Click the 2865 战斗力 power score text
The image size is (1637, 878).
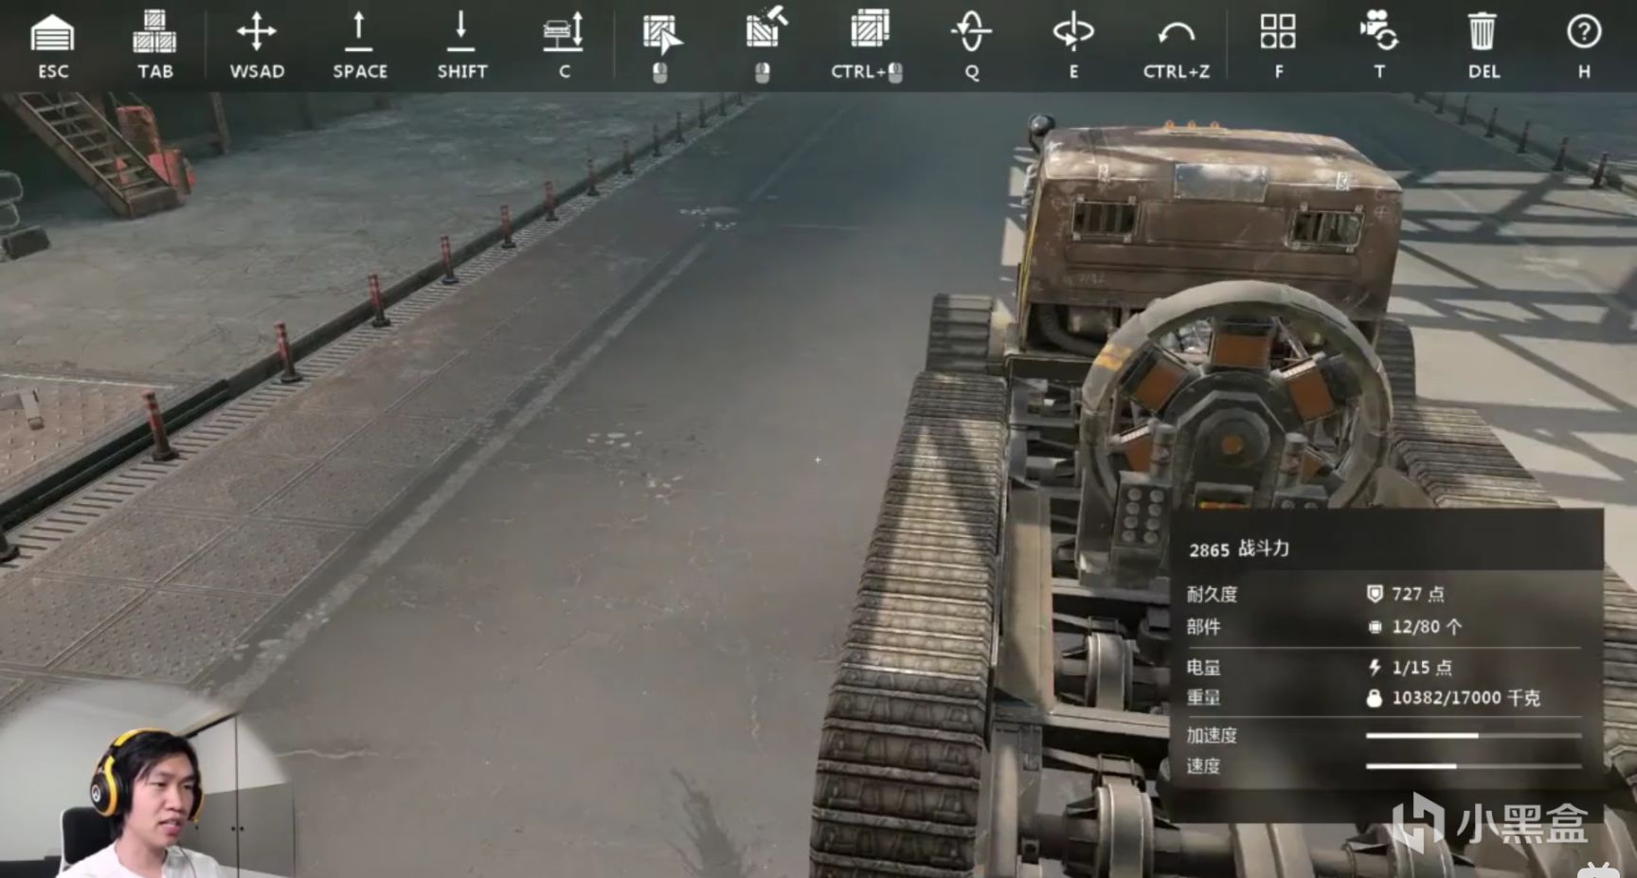pyautogui.click(x=1239, y=548)
